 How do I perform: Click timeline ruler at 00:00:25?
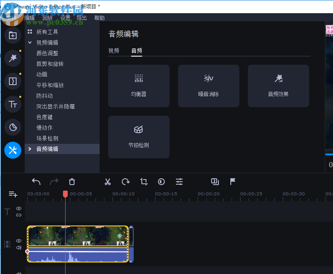pos(251,194)
